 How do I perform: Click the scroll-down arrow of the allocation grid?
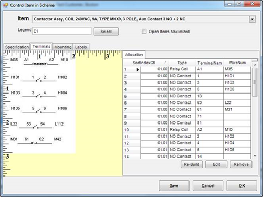click(255, 155)
